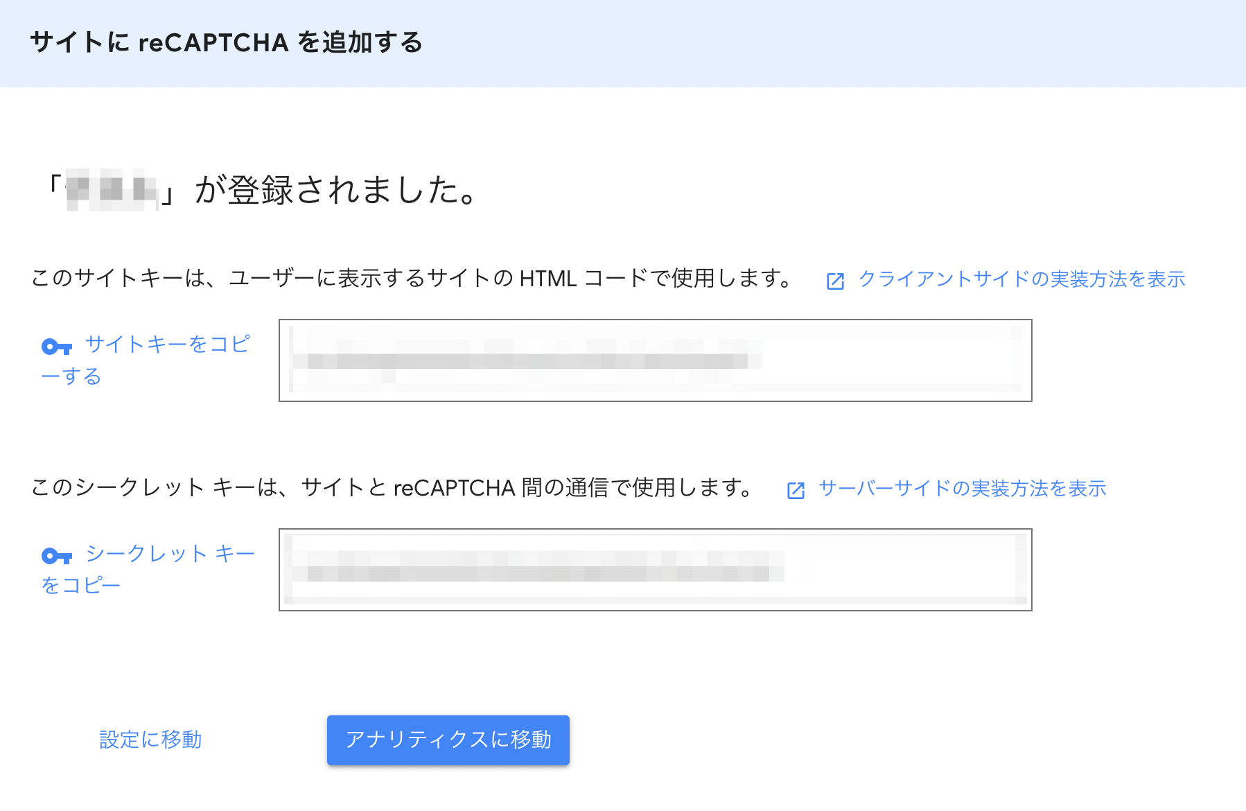This screenshot has width=1246, height=811.
Task: Click external-link icon before サーバーサイドの実装方法を表示
Action: point(796,490)
